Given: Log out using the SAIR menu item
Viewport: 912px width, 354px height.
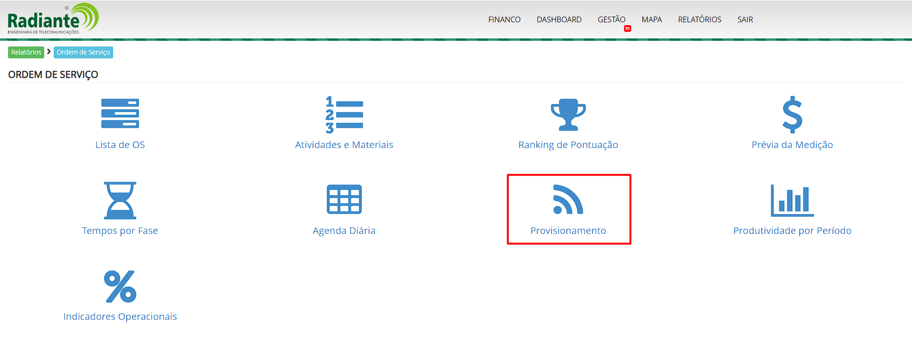Looking at the screenshot, I should 745,19.
